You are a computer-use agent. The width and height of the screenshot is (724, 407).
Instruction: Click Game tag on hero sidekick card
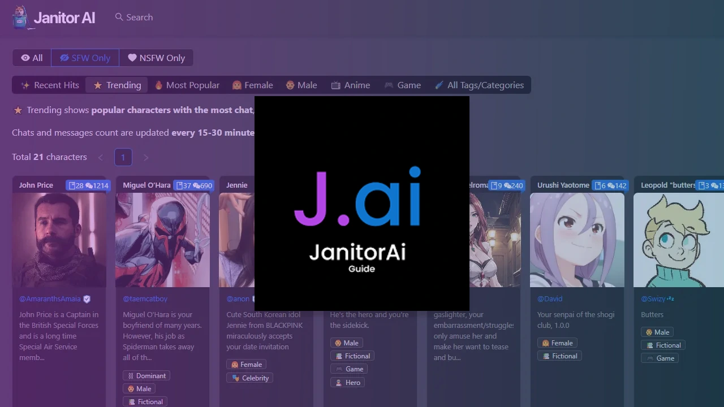[348, 369]
